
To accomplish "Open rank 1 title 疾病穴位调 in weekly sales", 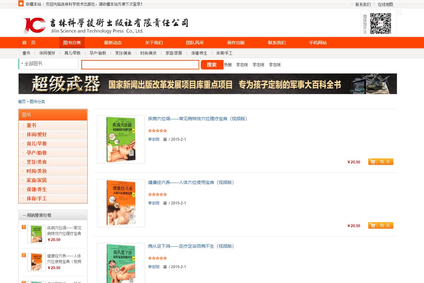I will pos(64,231).
